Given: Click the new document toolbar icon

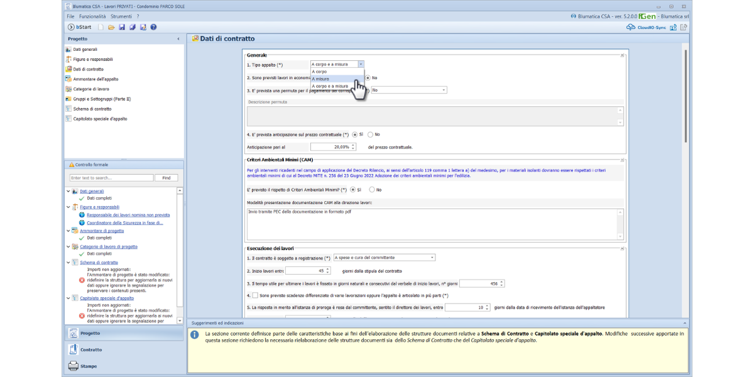Looking at the screenshot, I should pyautogui.click(x=101, y=27).
